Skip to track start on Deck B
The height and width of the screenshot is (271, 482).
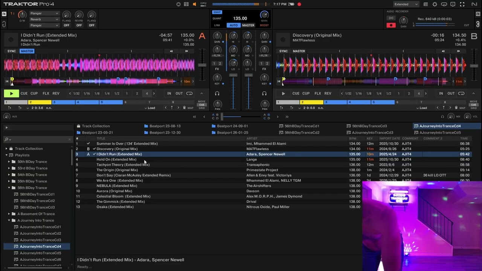point(279,81)
